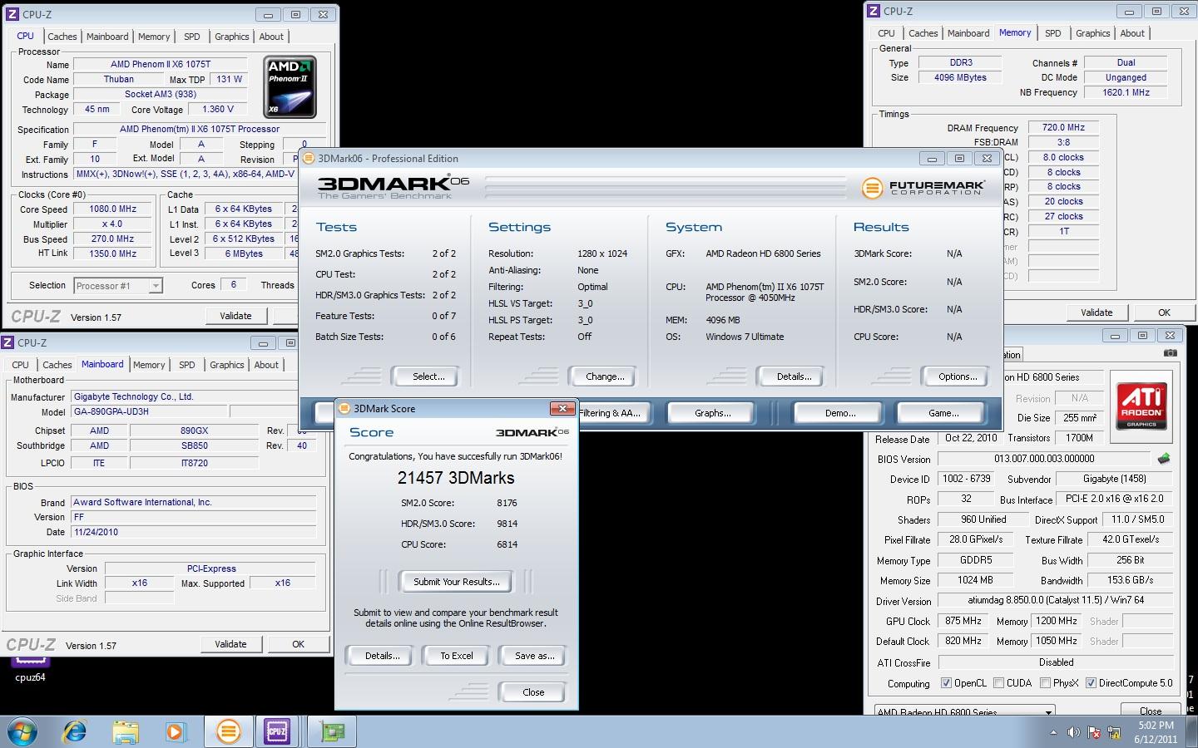Switch to Mainboard tab in memory CPU-Z window
Image resolution: width=1198 pixels, height=748 pixels.
click(x=969, y=33)
